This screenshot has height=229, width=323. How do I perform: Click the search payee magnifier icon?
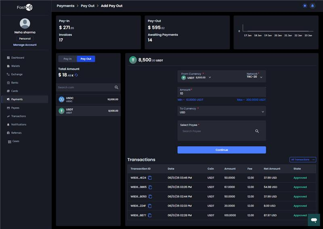pos(257,131)
